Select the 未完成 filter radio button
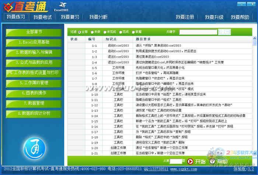The width and height of the screenshot is (258, 175). [x=105, y=32]
